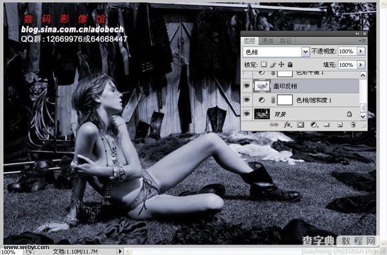Switch to the 通道 tab
Image resolution: width=387 pixels, height=255 pixels.
[268, 41]
